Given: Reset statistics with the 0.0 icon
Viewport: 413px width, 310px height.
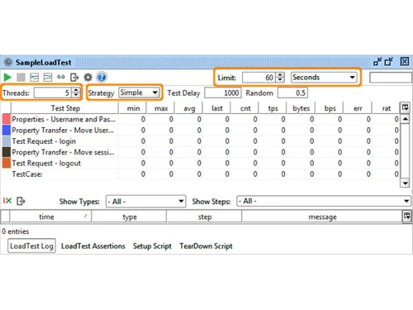Looking at the screenshot, I should [x=61, y=78].
